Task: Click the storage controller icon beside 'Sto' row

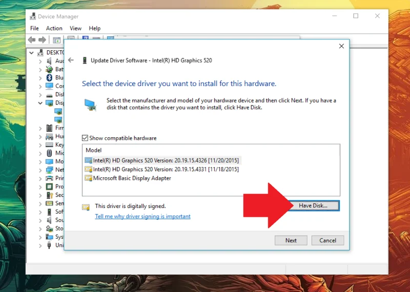Action: [49, 228]
